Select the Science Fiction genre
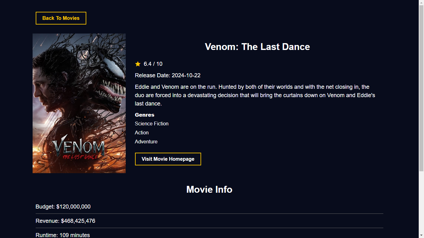The width and height of the screenshot is (424, 238). click(152, 123)
